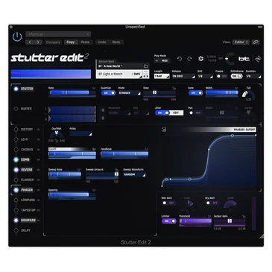The width and height of the screenshot is (272, 272).
Task: Click the Undo button in the header
Action: point(102,42)
